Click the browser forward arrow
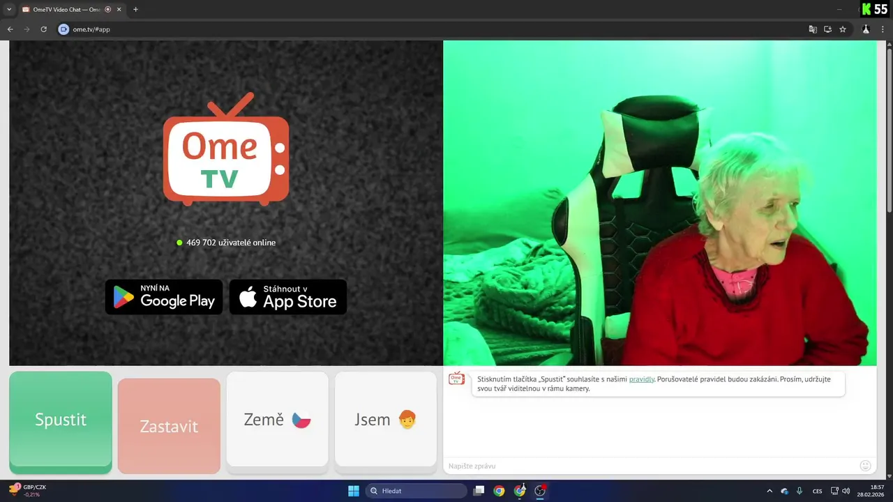893x502 pixels. pyautogui.click(x=27, y=29)
